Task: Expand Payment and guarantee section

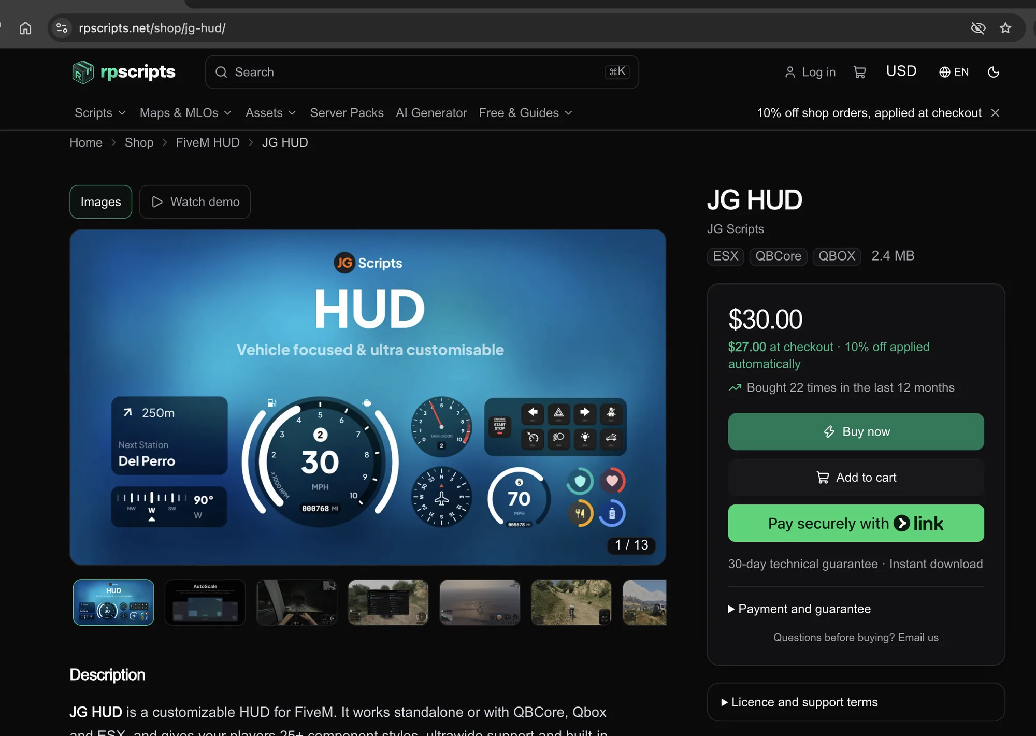Action: coord(799,609)
